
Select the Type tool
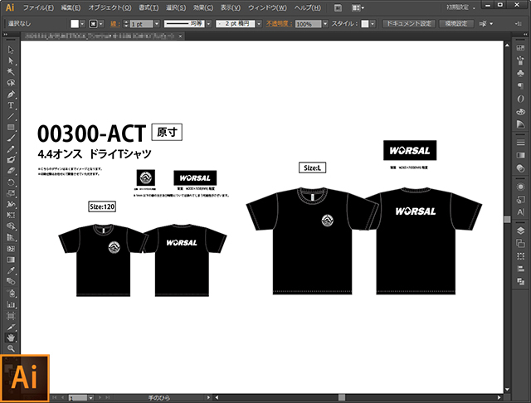click(11, 105)
